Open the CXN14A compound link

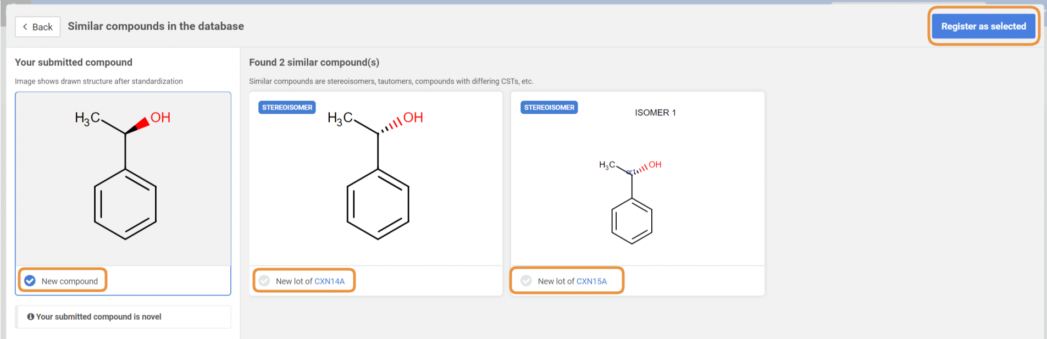click(x=329, y=281)
